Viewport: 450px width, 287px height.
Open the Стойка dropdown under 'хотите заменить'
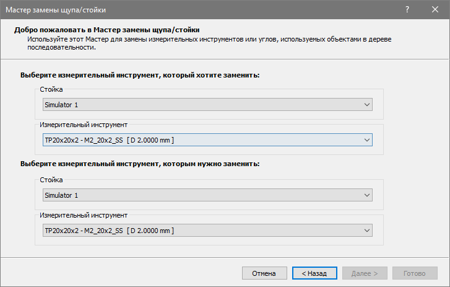pyautogui.click(x=207, y=104)
